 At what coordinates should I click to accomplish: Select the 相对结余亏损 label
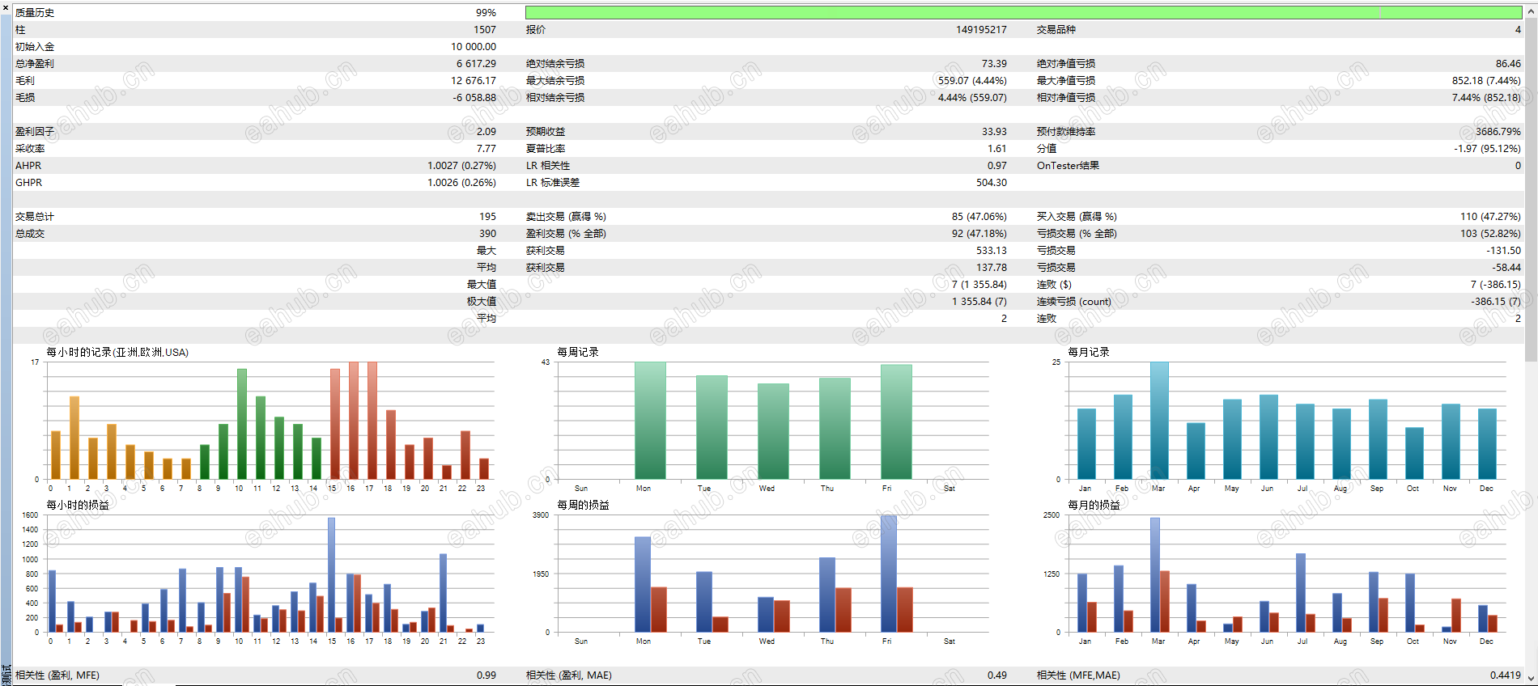point(555,98)
